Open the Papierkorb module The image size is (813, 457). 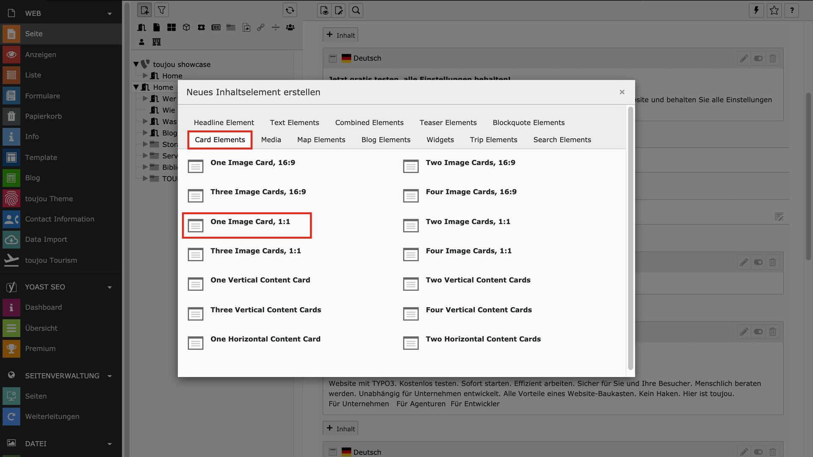[x=43, y=116]
